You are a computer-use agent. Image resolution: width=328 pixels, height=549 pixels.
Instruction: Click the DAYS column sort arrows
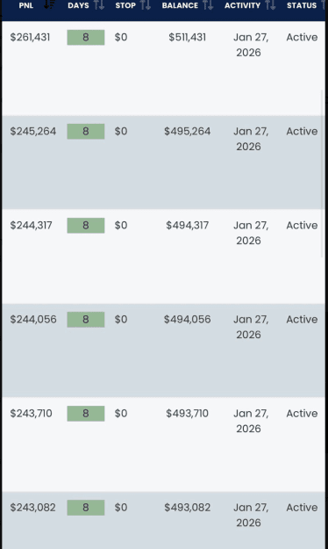pyautogui.click(x=99, y=5)
